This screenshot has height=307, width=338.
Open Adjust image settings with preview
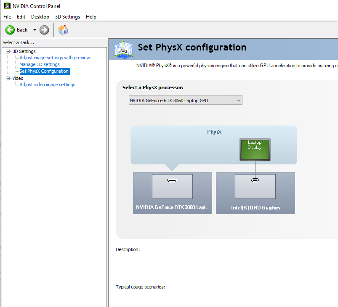(55, 58)
